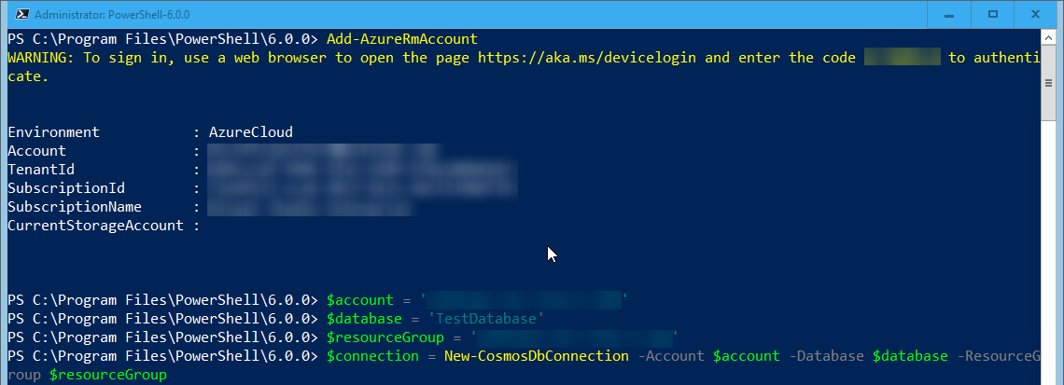Click the https://aka.ms/devicelogin URL

(x=587, y=58)
